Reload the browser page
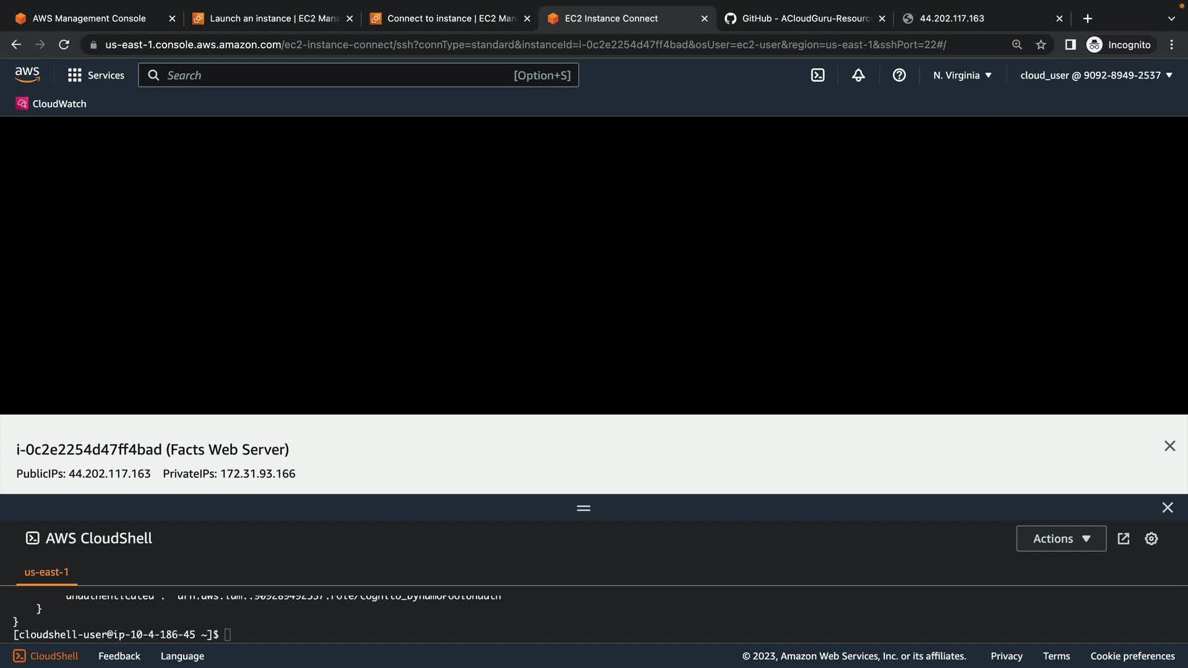 [x=64, y=45]
